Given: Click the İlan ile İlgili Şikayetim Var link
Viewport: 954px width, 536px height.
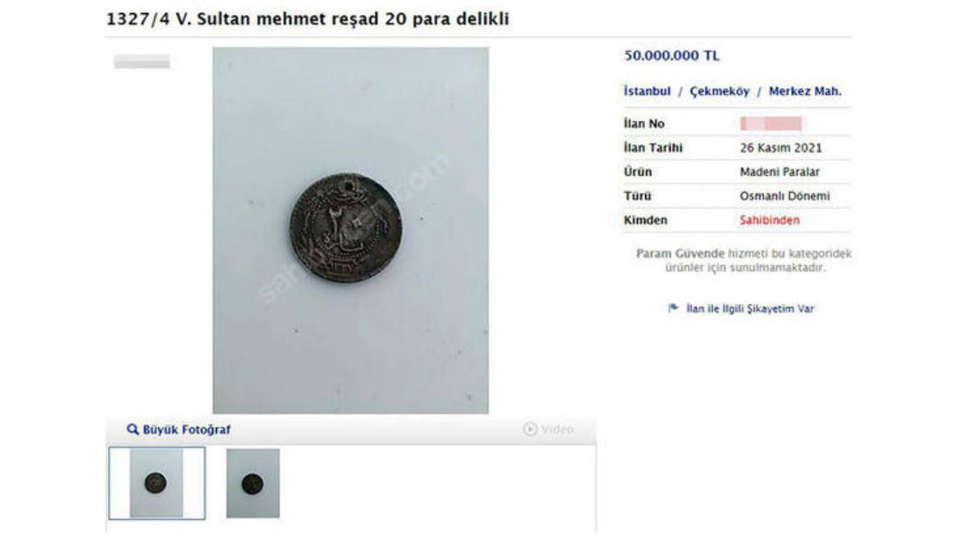Looking at the screenshot, I should click(x=750, y=308).
